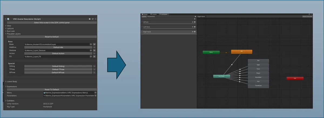Click the M mask indicator on Right Hand
Screen dimensions: 324x118
(x=193, y=32)
